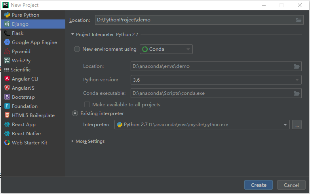Viewport: 310px width, 194px height.
Task: Click the PyCharm logo in title bar
Action: [x=6, y=5]
